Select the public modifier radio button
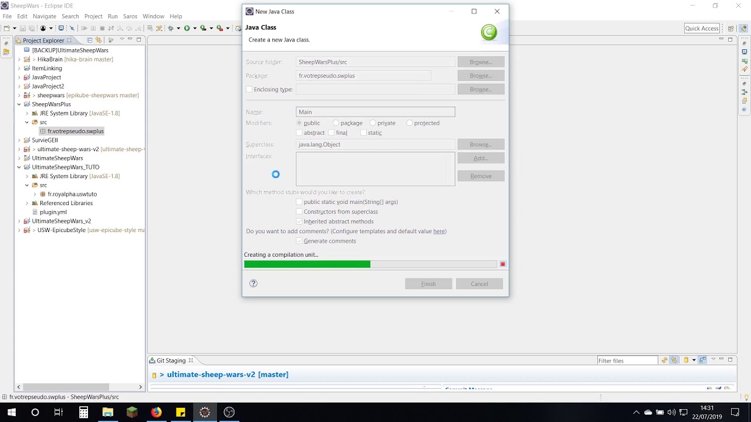The image size is (751, 422). 299,123
